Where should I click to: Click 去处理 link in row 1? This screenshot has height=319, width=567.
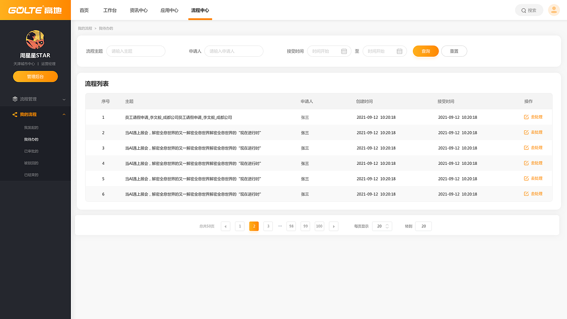pyautogui.click(x=536, y=117)
